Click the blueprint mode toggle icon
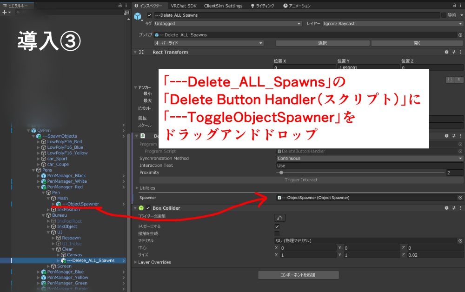Viewport: 465px width, 292px height. tap(450, 80)
